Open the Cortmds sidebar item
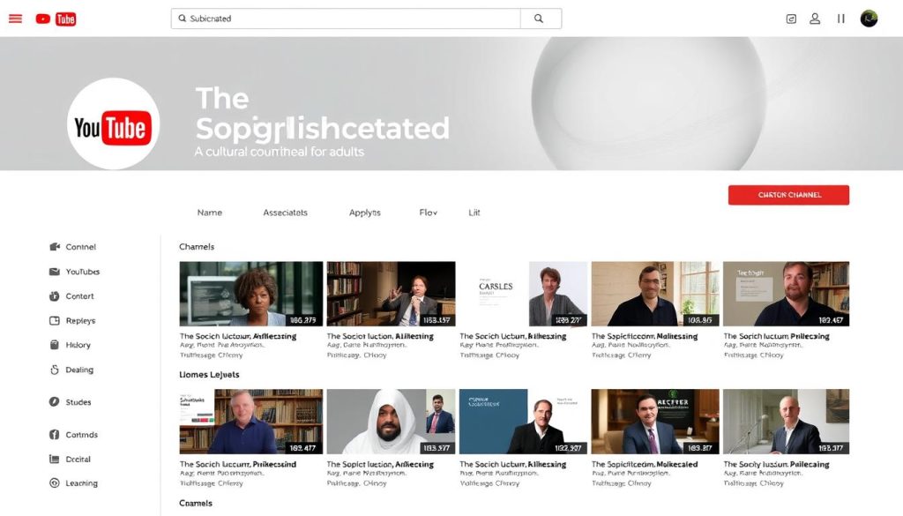This screenshot has height=516, width=903. pyautogui.click(x=78, y=434)
